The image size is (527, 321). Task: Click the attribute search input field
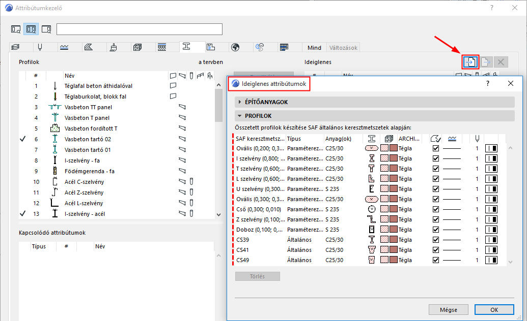point(140,29)
